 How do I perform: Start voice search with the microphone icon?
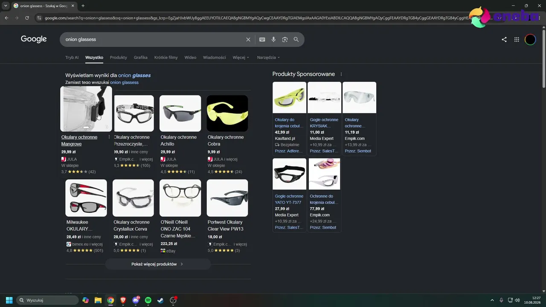(x=273, y=39)
